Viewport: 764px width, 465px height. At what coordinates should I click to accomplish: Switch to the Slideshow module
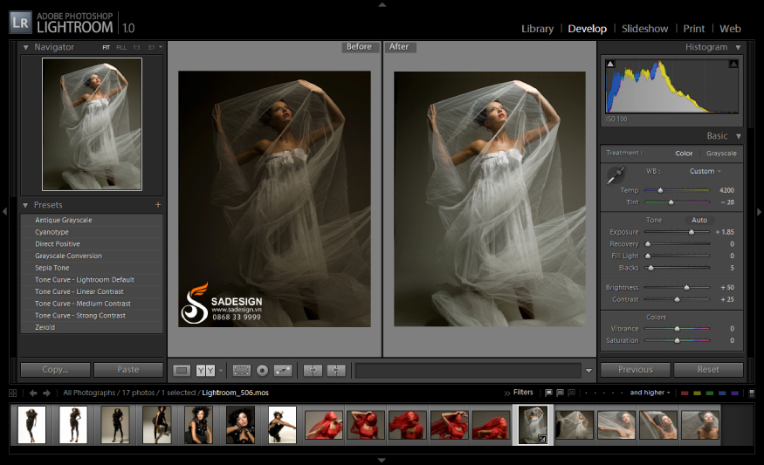(x=644, y=29)
